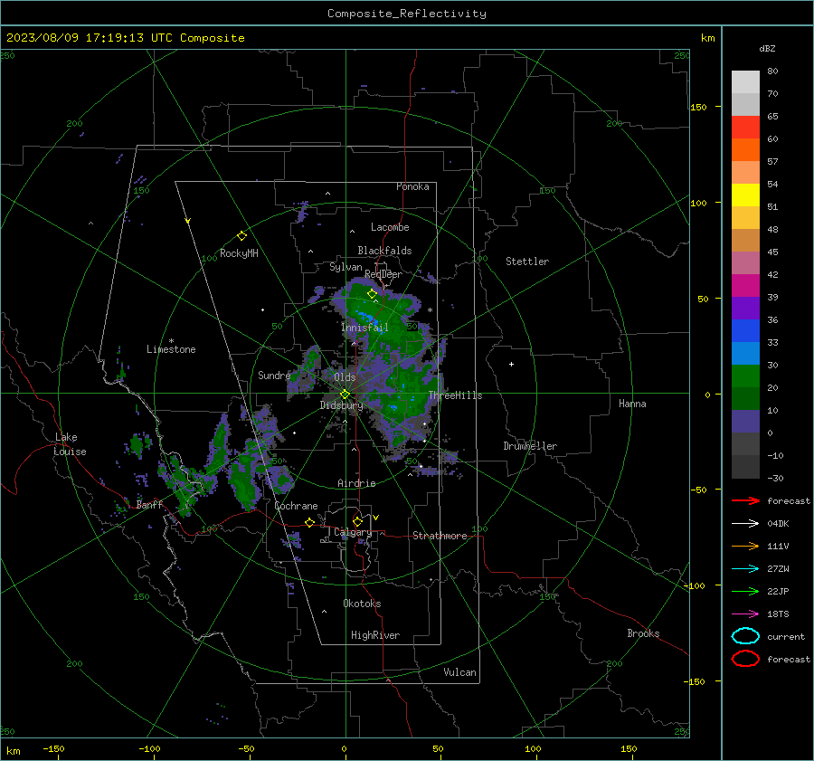Click the Limestone label
Viewport: 814px width, 761px height.
pos(171,349)
